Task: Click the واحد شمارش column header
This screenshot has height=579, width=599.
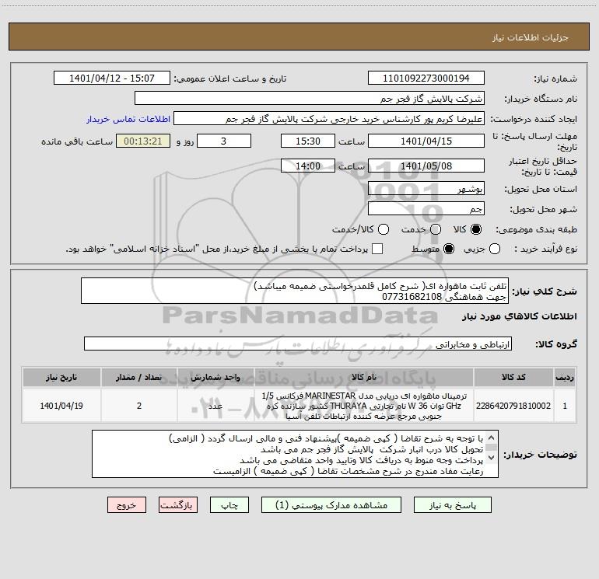Action: click(x=215, y=377)
